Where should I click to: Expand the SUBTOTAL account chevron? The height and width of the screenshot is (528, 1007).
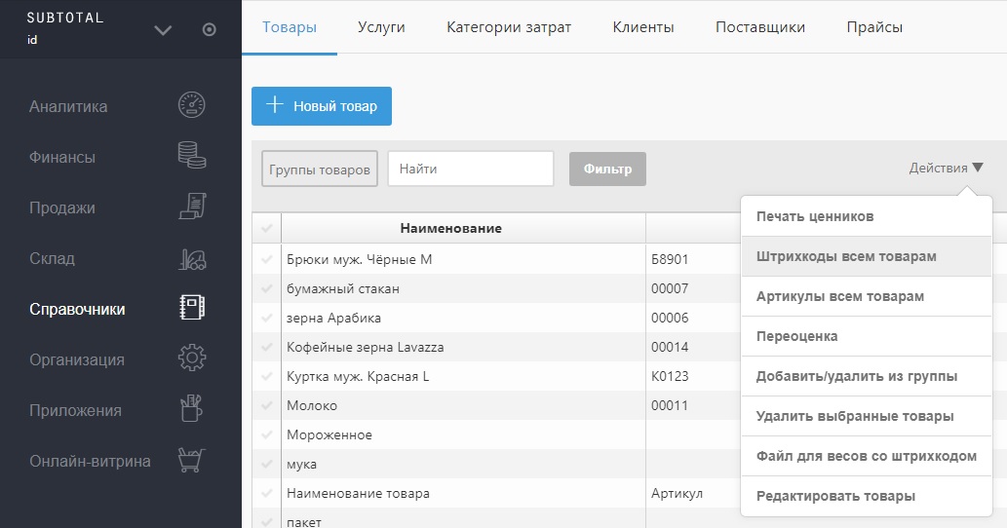[163, 29]
